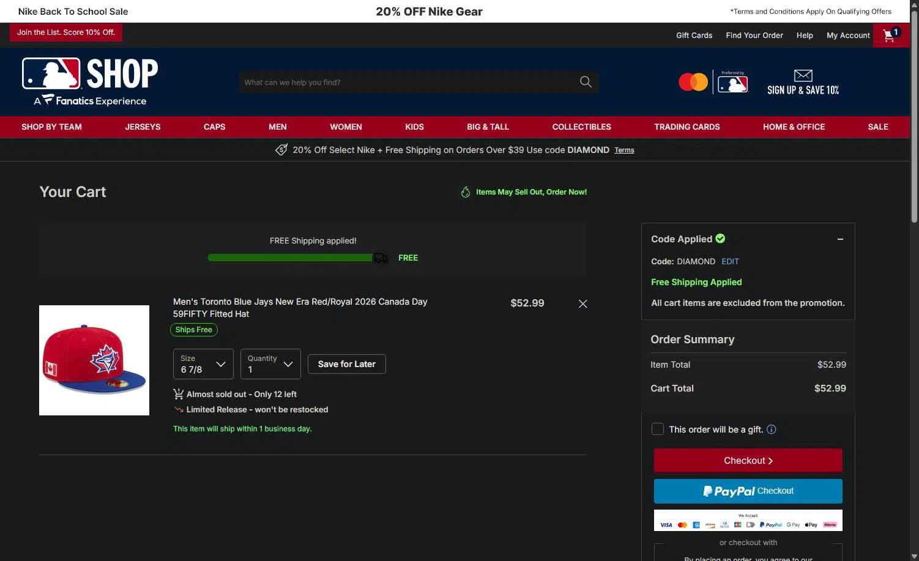Click the promo tag icon

click(281, 150)
